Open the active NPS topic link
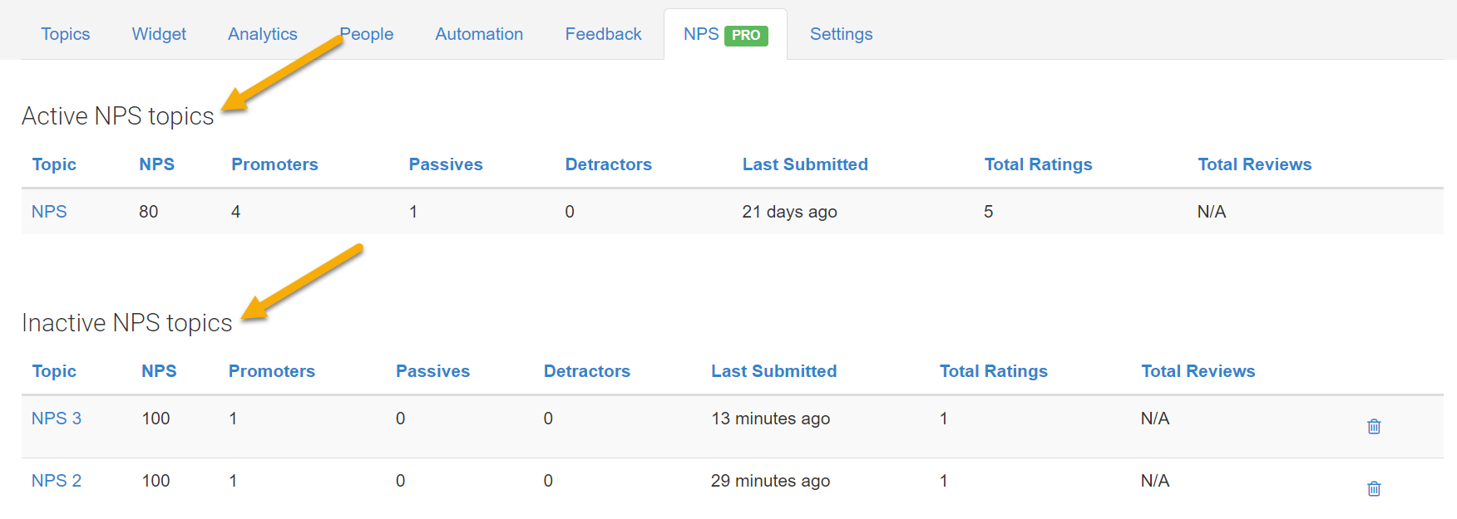The height and width of the screenshot is (519, 1457). click(x=49, y=212)
